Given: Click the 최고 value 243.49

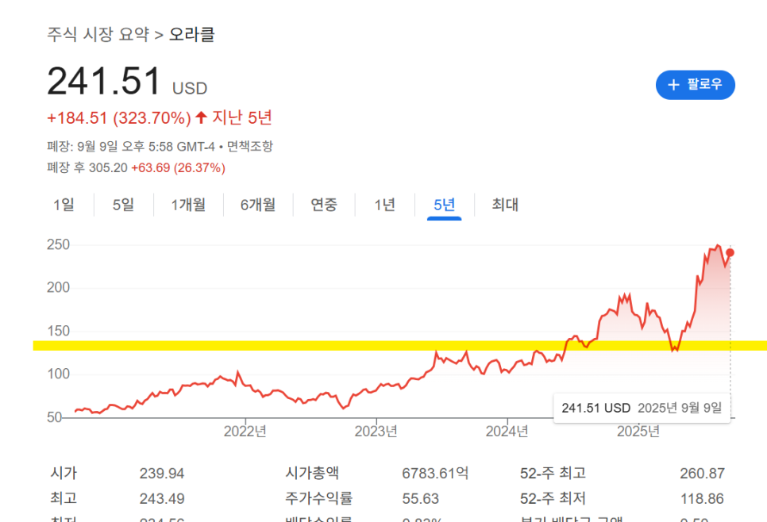Looking at the screenshot, I should pos(162,498).
